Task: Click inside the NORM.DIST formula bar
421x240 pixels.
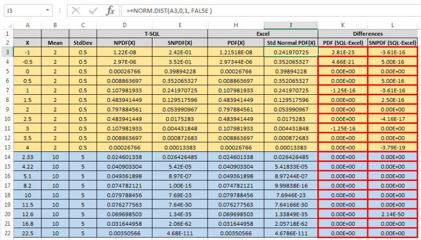Action: point(271,11)
